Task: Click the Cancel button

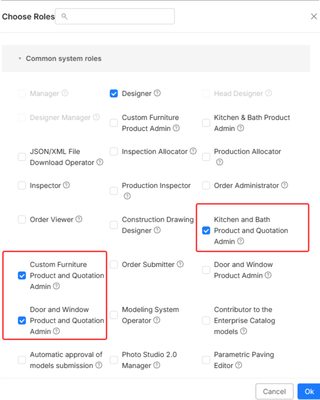Action: (274, 391)
